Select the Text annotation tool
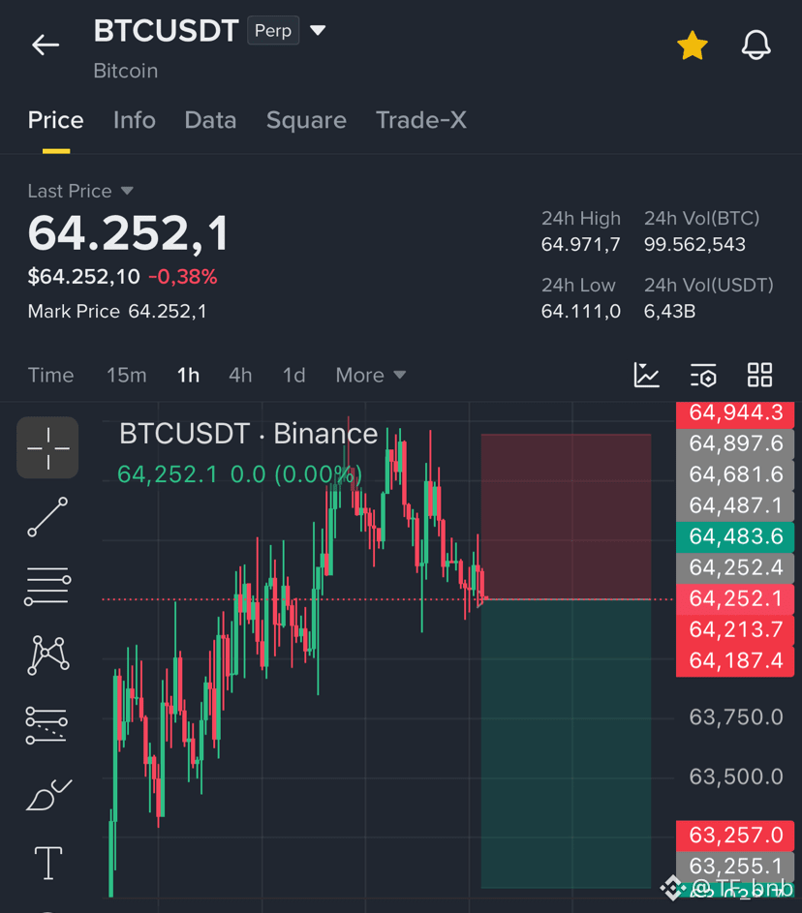 click(x=48, y=863)
